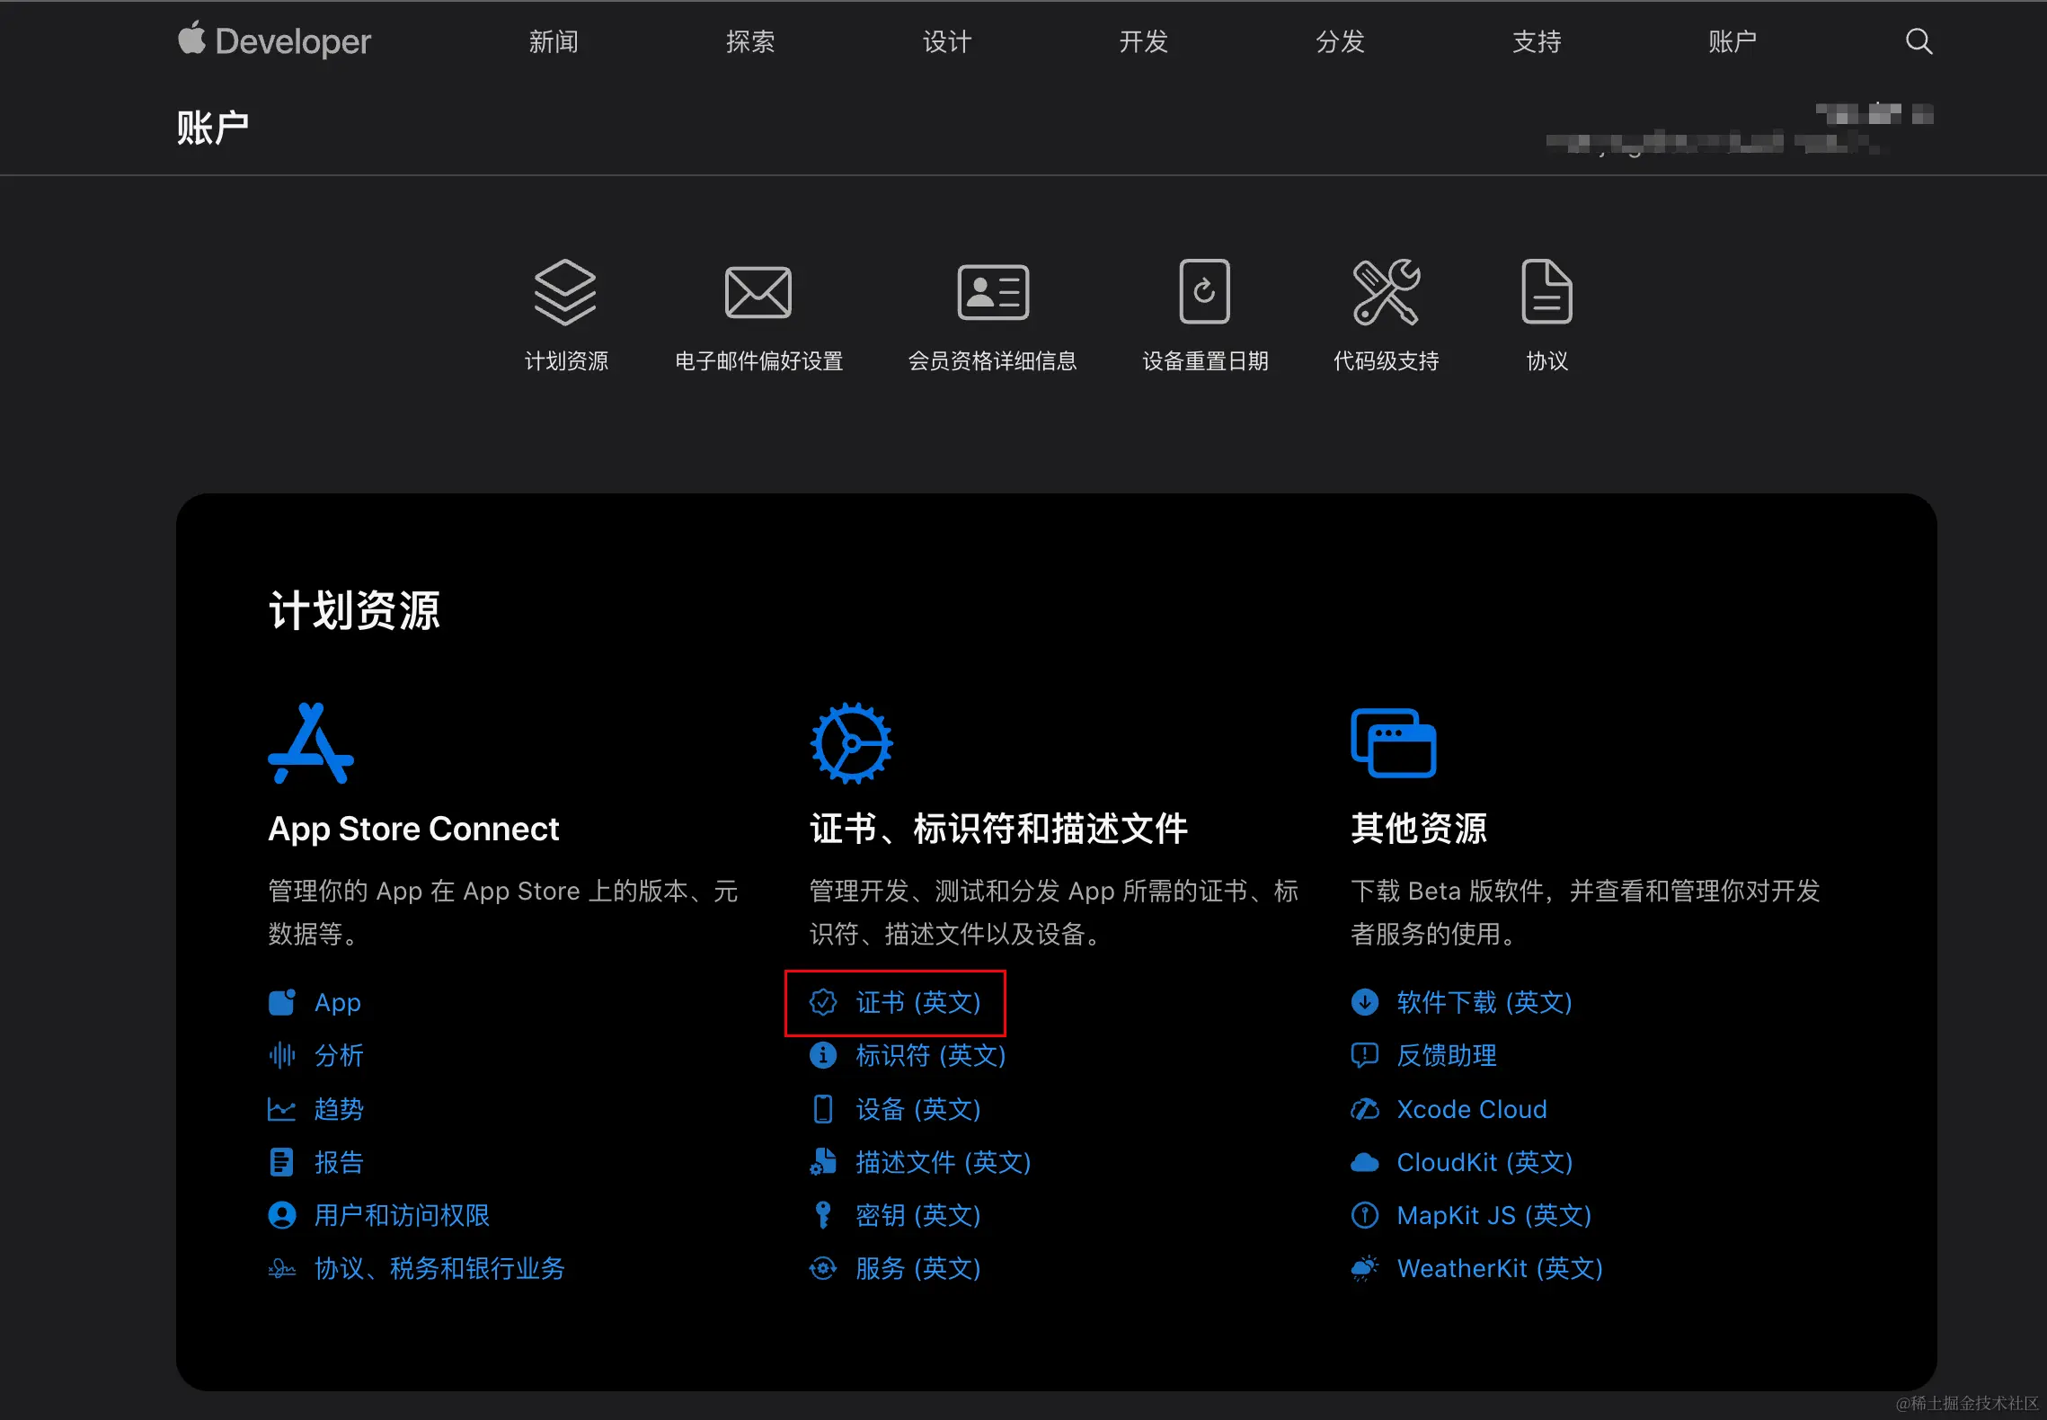Open search via the magnifier icon
Screen dimensions: 2047x1420
[x=1919, y=40]
